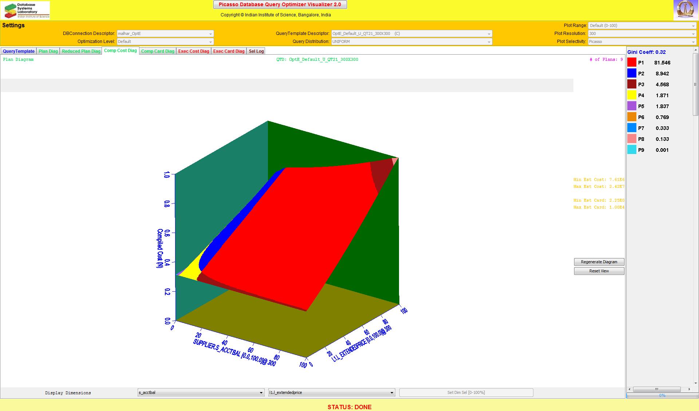
Task: Open the DBConnection Descriptor dropdown
Action: pyautogui.click(x=165, y=33)
